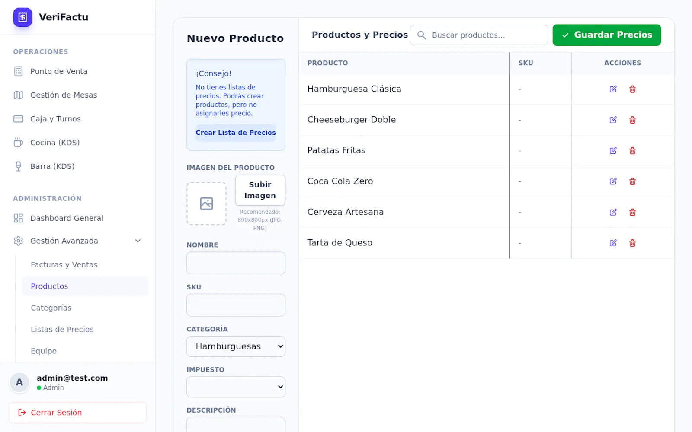Open Dashboard General
Image resolution: width=692 pixels, height=432 pixels.
coord(78,218)
